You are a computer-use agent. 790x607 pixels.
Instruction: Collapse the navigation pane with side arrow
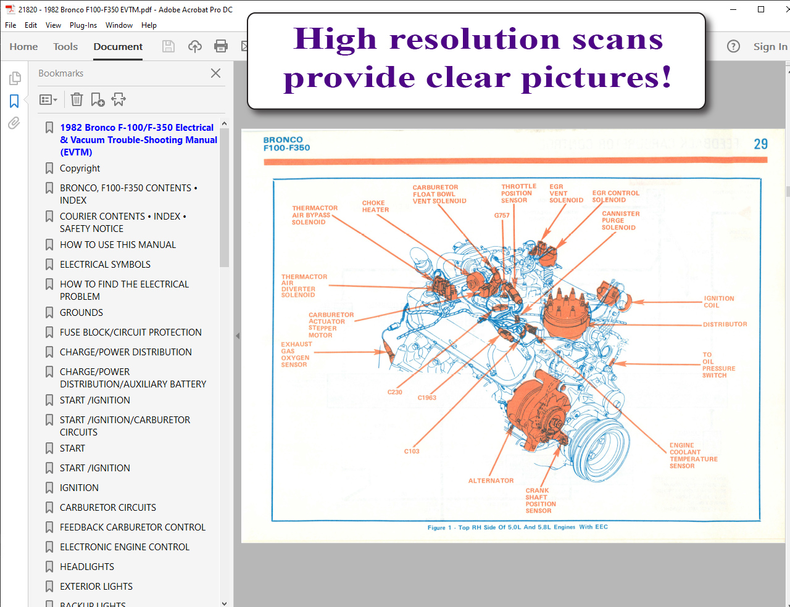[x=238, y=336]
